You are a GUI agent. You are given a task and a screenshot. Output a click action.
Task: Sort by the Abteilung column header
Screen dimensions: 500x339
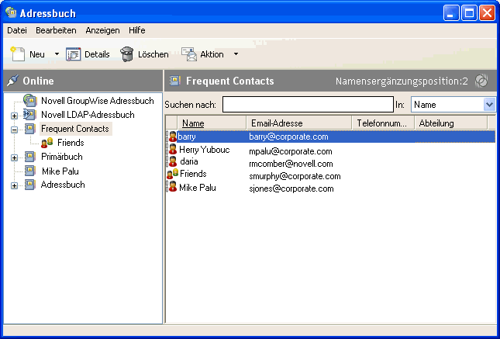click(x=451, y=123)
